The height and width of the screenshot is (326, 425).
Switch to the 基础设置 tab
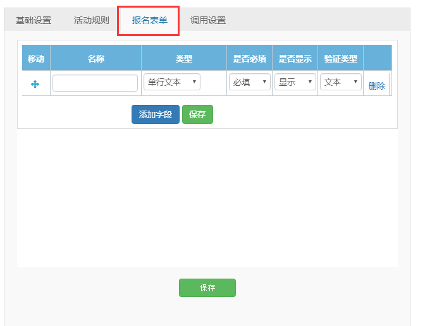(x=34, y=20)
